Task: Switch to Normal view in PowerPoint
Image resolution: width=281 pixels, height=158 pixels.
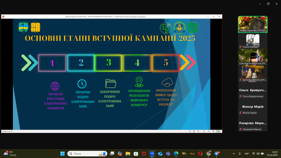Action: tap(205, 131)
